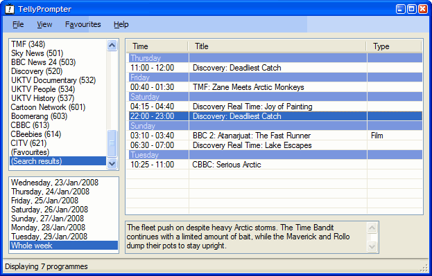Click the Tuesday day header row
The height and width of the screenshot is (276, 432).
click(275, 155)
